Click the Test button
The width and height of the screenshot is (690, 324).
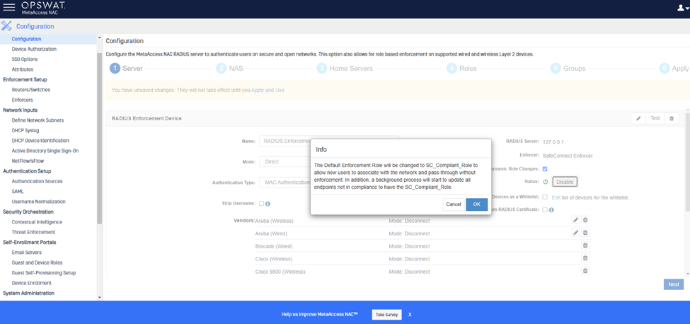(655, 119)
